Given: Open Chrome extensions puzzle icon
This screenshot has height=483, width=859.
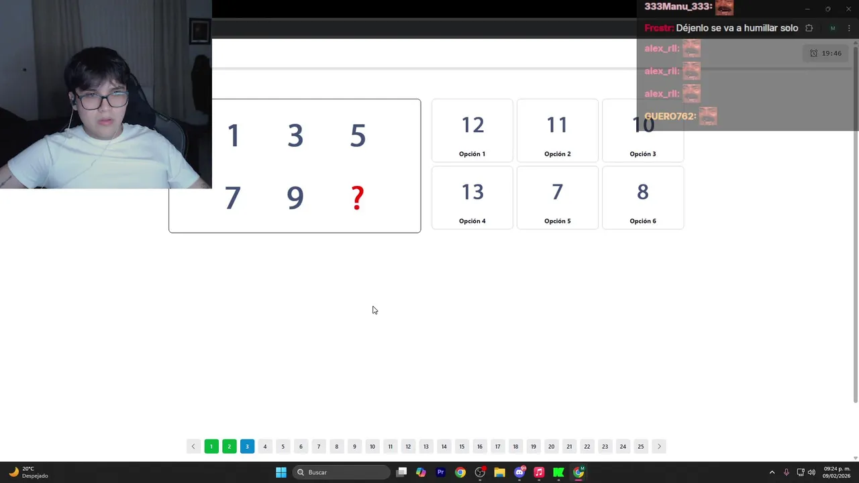Looking at the screenshot, I should pos(809,28).
